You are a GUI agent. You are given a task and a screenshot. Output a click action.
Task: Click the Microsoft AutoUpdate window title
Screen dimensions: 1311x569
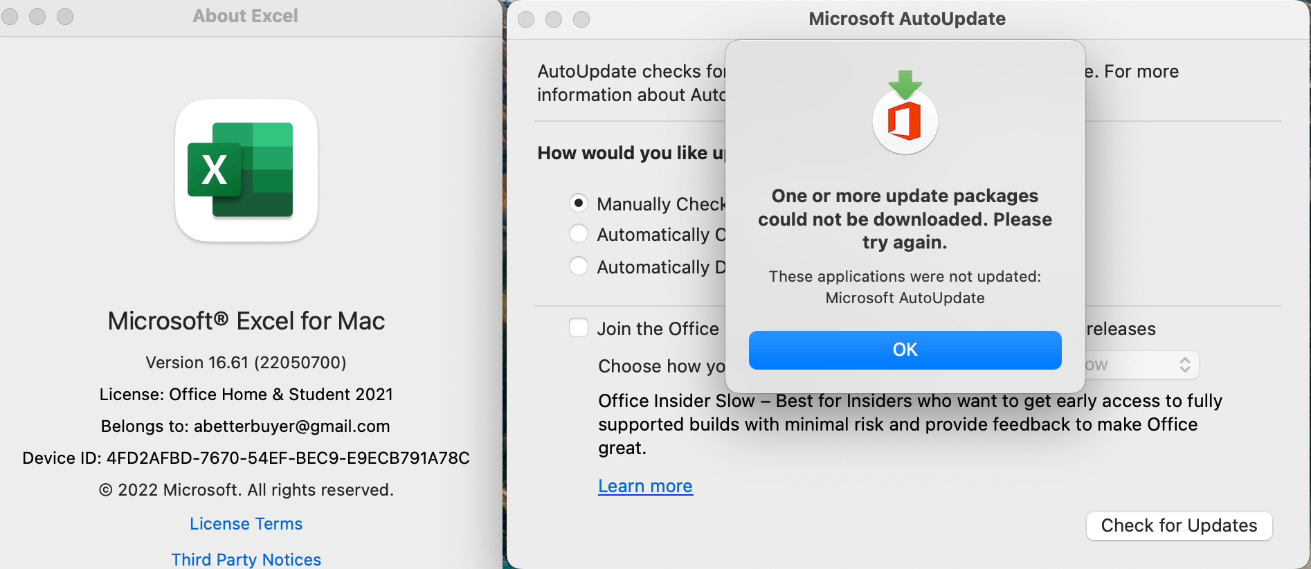tap(907, 19)
